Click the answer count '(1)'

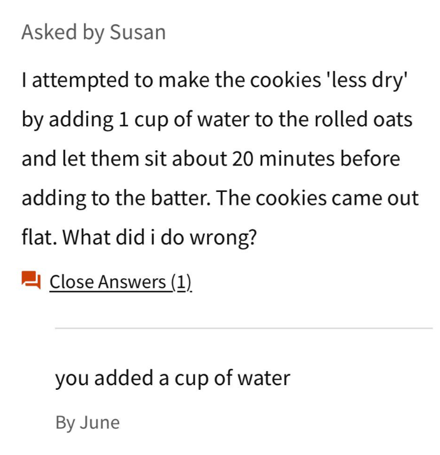pyautogui.click(x=181, y=282)
